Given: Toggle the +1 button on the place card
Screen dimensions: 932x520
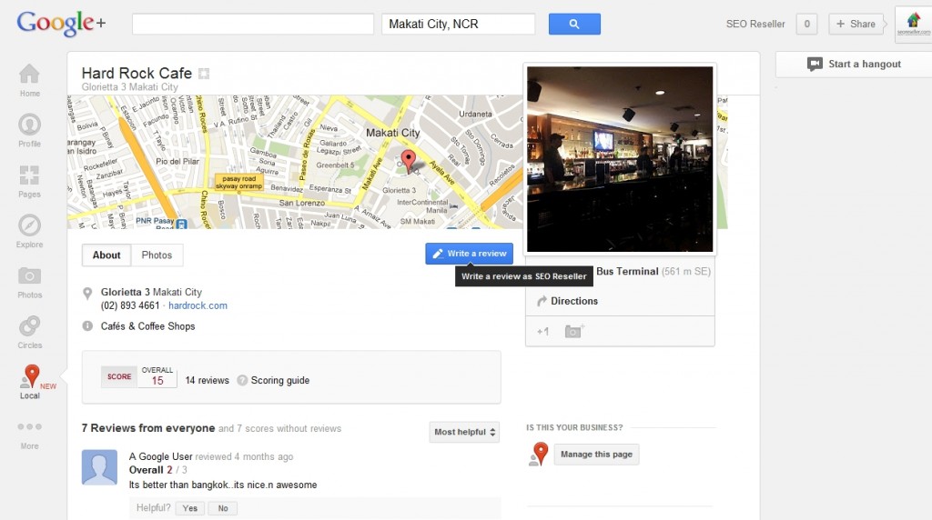Looking at the screenshot, I should click(542, 332).
